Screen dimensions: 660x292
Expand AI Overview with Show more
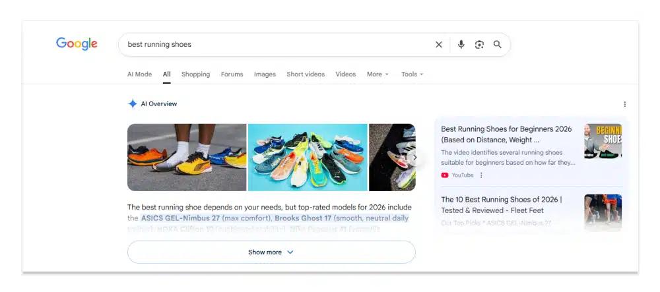(271, 252)
